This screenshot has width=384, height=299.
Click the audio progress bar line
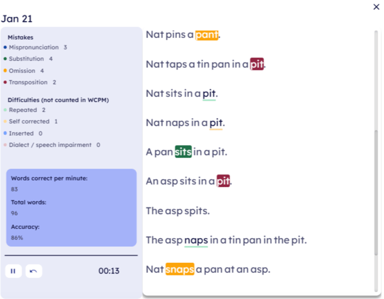(71, 255)
